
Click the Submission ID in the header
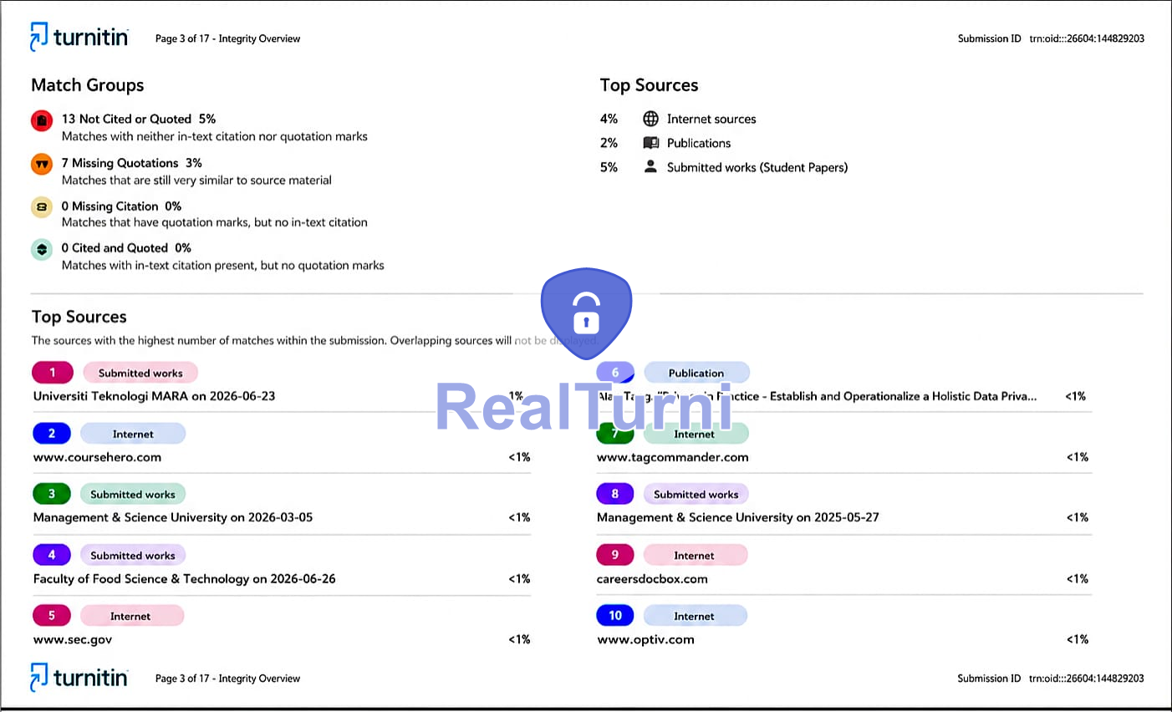click(1051, 38)
